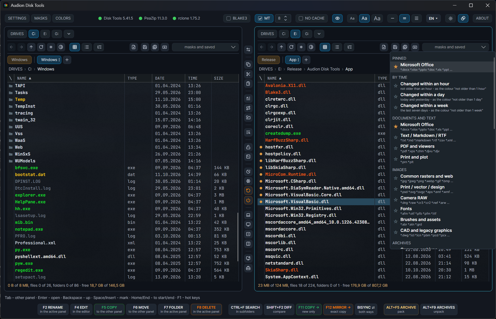Click the orange power shutdown icon

(x=248, y=200)
